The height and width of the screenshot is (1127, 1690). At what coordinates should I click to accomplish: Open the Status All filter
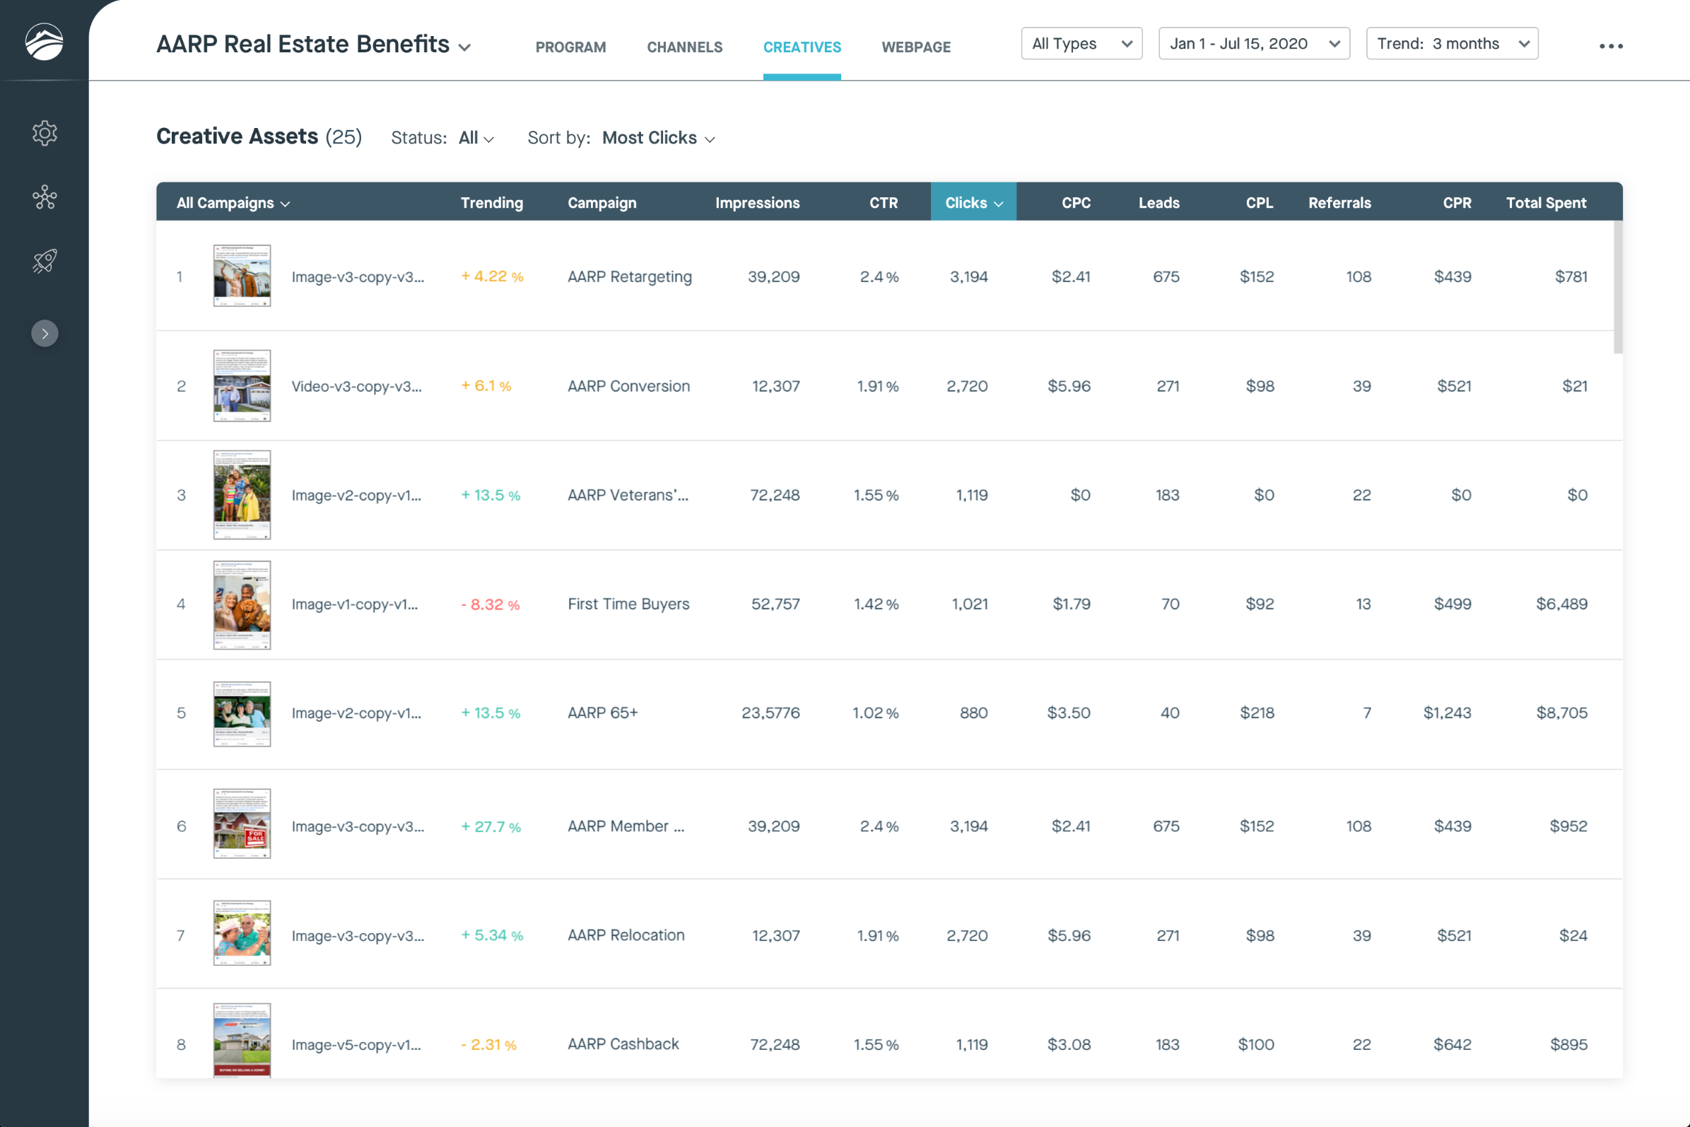pyautogui.click(x=476, y=138)
